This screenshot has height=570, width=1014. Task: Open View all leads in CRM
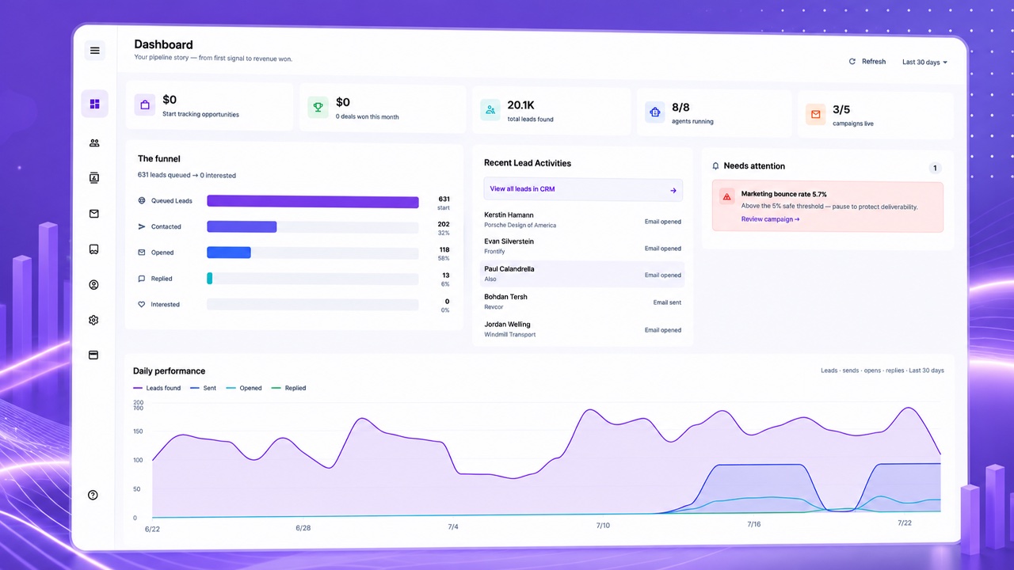click(x=583, y=189)
